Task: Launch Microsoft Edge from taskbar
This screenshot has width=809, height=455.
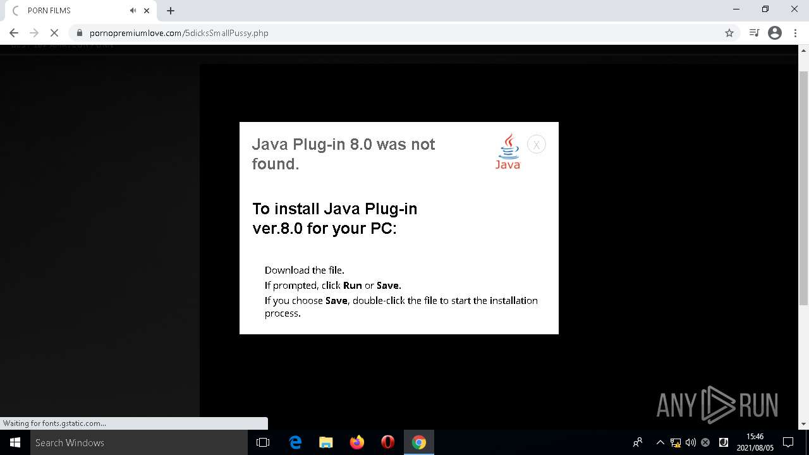Action: [295, 442]
